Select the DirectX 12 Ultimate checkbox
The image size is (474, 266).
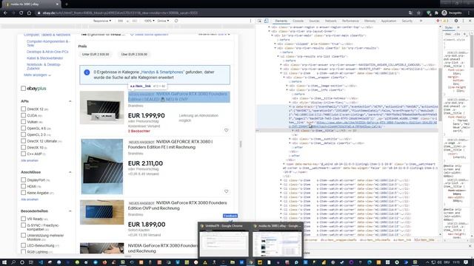pyautogui.click(x=23, y=141)
